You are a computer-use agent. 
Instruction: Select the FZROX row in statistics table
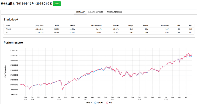pos(99,29)
